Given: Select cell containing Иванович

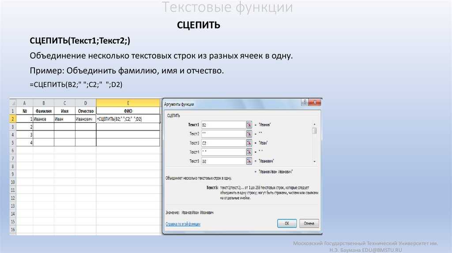Looking at the screenshot, I should pyautogui.click(x=86, y=119).
